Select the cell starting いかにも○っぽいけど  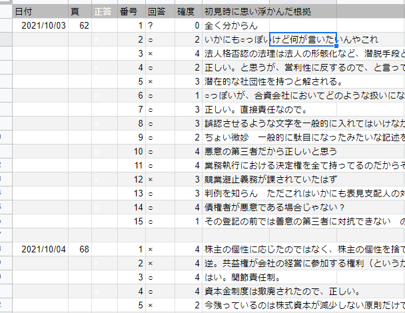tap(236, 39)
